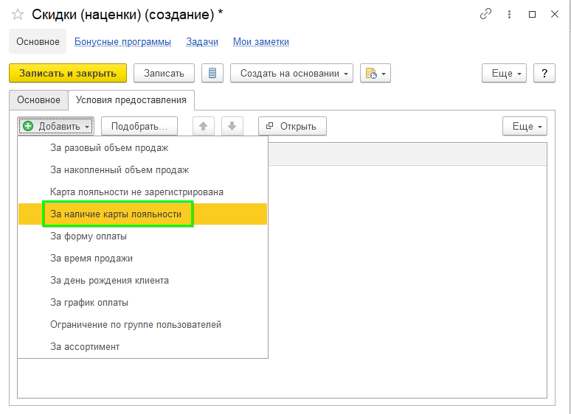Switch to the Основное form tab
This screenshot has width=571, height=414.
(x=38, y=99)
